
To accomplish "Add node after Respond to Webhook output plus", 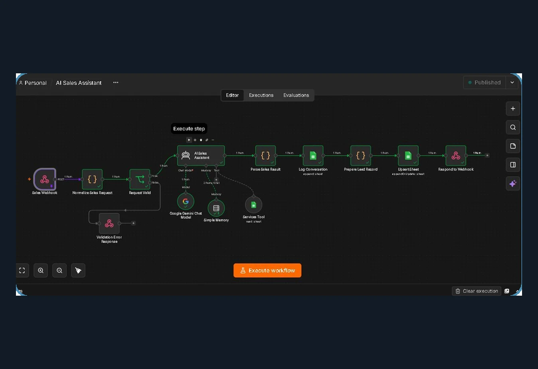I will (487, 155).
